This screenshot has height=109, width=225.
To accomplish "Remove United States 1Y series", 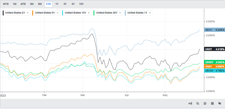I will click(150, 13).
